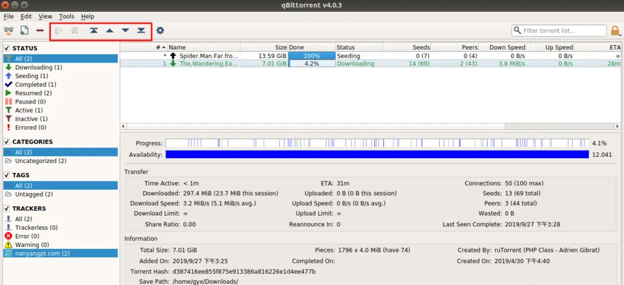Move torrent to bottom of queue
624x285 pixels.
141,31
